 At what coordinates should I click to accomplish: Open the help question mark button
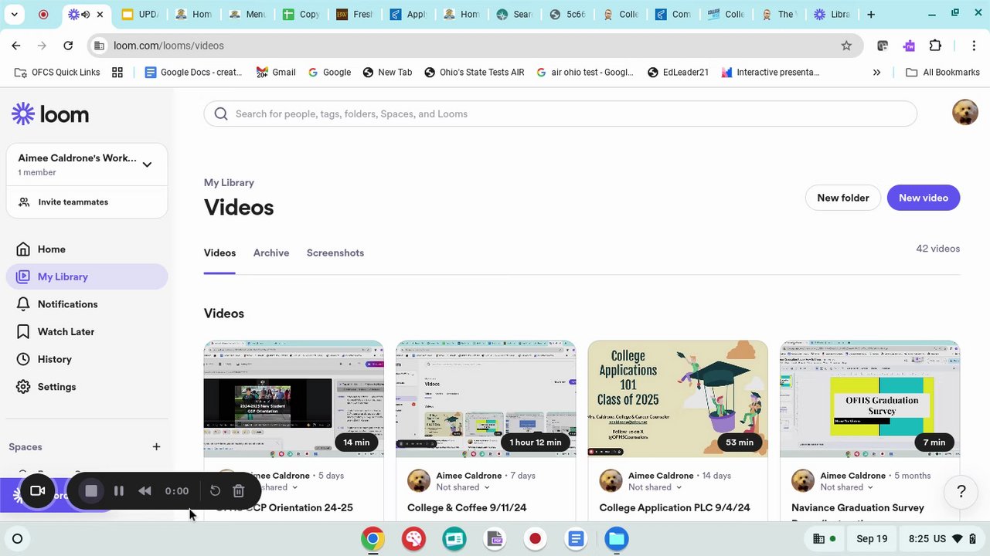pos(961,491)
